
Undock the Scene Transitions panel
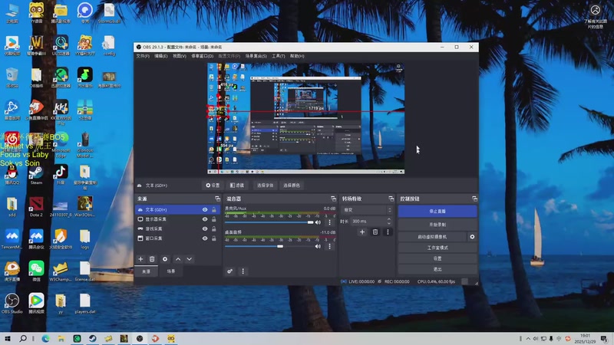point(391,199)
